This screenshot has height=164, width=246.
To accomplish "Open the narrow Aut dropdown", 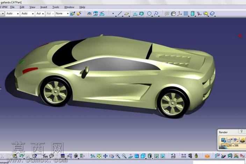I will pyautogui.click(x=40, y=14).
